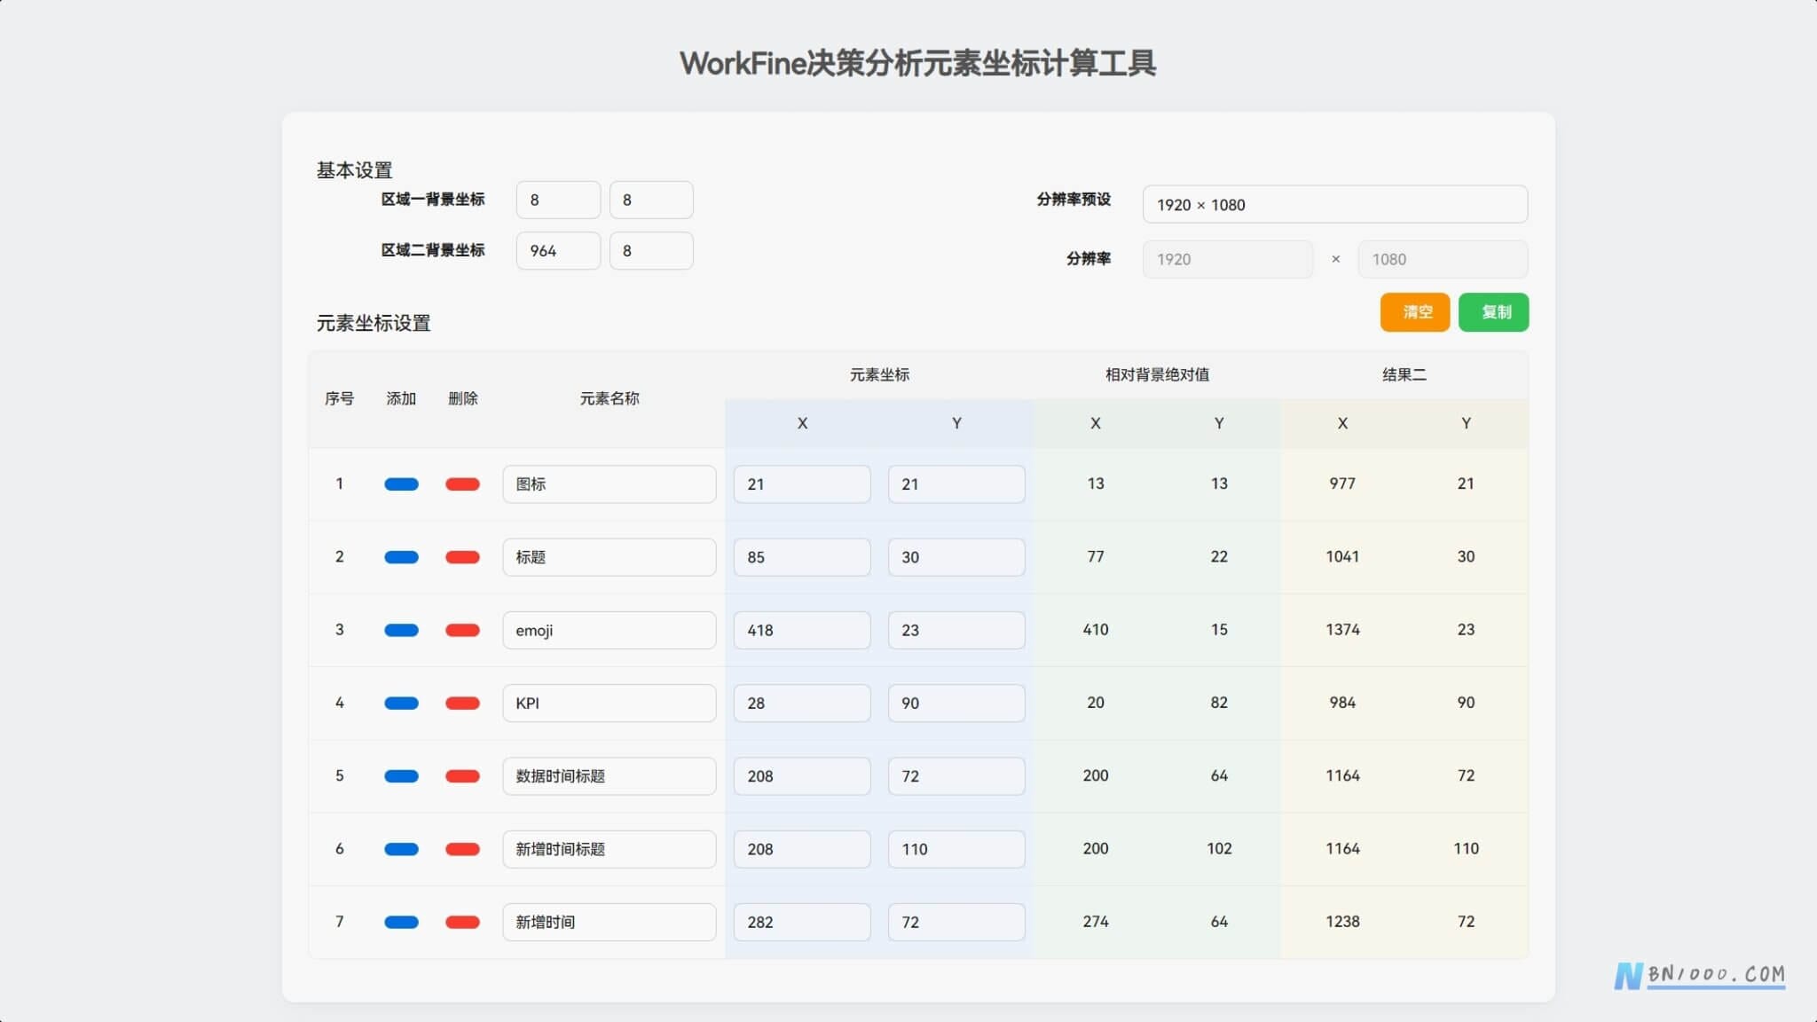This screenshot has width=1817, height=1022.
Task: Click the disabled resolution height field 1080
Action: [x=1443, y=259]
